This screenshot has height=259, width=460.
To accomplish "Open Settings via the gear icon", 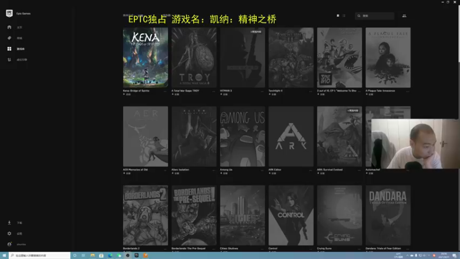I will (9, 234).
